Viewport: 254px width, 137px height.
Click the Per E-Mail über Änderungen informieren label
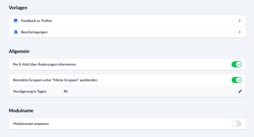click(44, 64)
